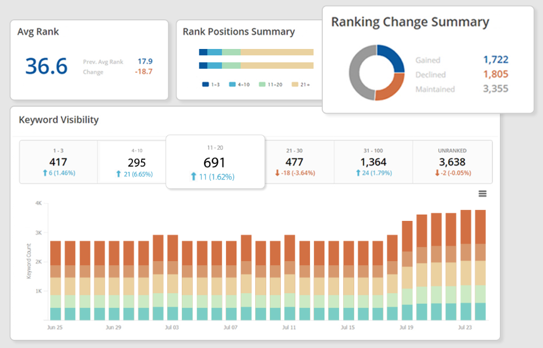Viewport: 543px width, 348px height.
Task: Select the 31-100 keyword visibility card
Action: pyautogui.click(x=373, y=160)
